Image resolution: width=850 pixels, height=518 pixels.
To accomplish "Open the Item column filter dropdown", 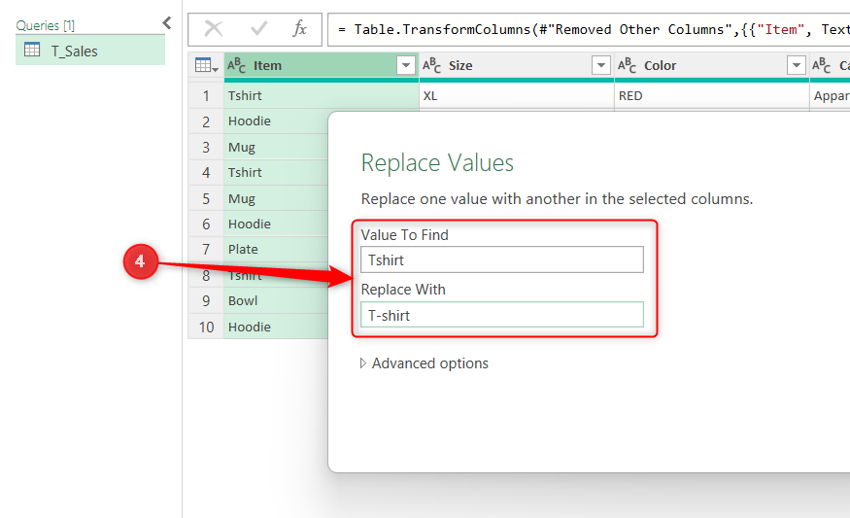I will pos(405,66).
